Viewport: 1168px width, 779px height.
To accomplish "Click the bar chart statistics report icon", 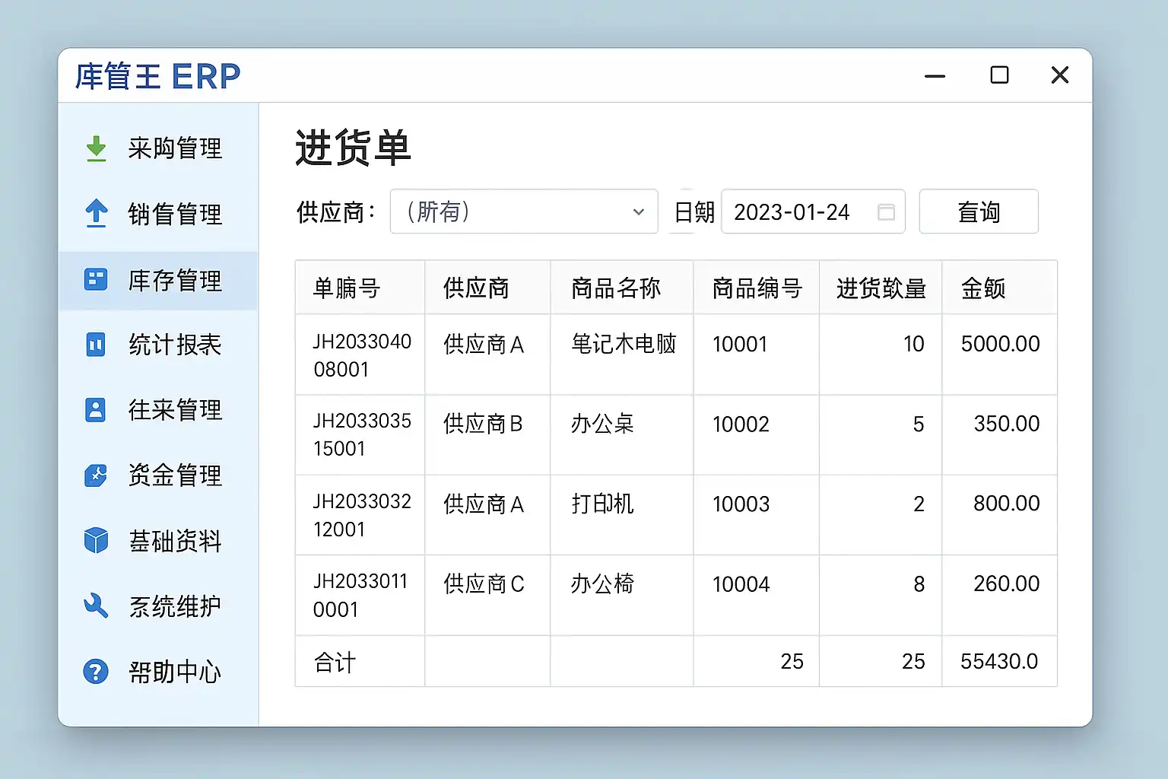I will pyautogui.click(x=96, y=345).
